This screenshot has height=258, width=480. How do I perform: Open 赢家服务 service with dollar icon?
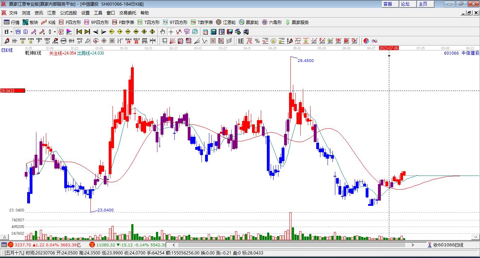point(297,22)
